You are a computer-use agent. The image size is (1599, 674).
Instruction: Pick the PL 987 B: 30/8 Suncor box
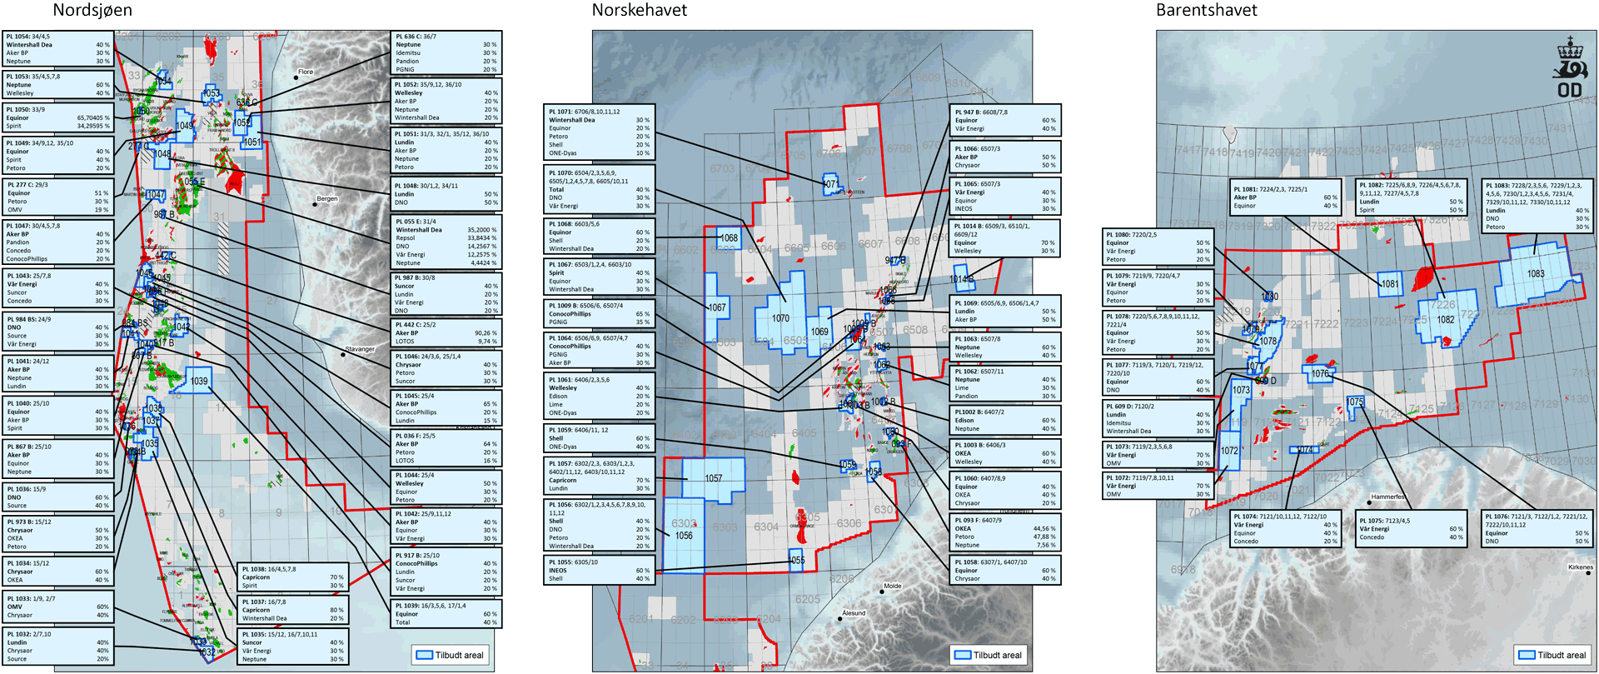(x=446, y=294)
